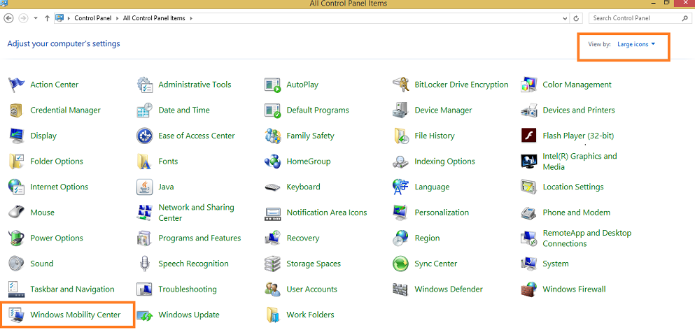Open the Language link

tap(432, 187)
